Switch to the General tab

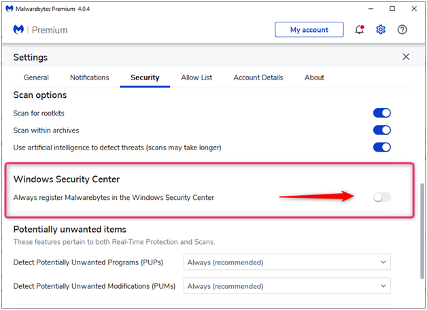[x=36, y=77]
